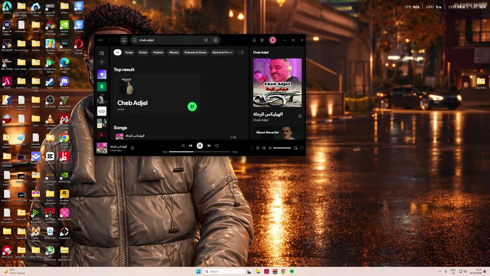This screenshot has height=276, width=490.
Task: Open the Friend Activity icon
Action: tap(262, 40)
